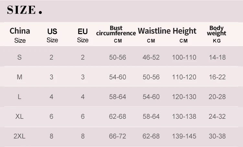Click the height value 110-120 cell
Viewport: 243px width, 147px height.
click(184, 77)
